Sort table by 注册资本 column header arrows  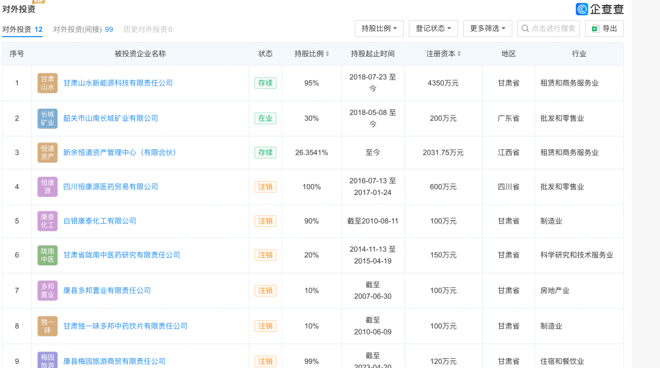click(x=459, y=54)
